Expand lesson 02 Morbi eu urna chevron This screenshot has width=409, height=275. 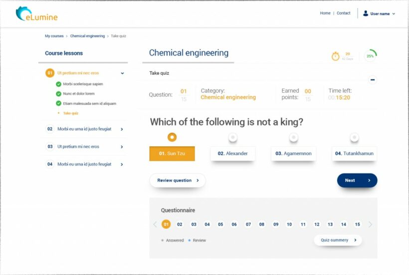[x=122, y=129]
